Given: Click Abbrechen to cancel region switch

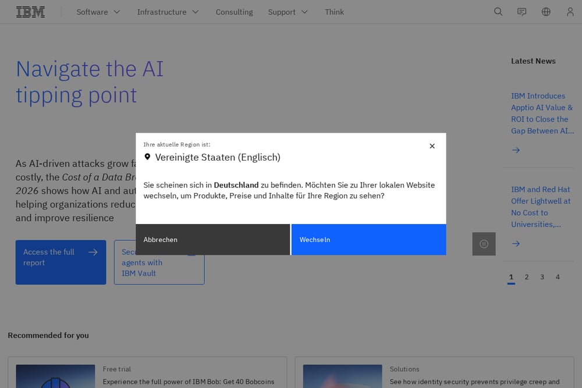Looking at the screenshot, I should click(212, 240).
